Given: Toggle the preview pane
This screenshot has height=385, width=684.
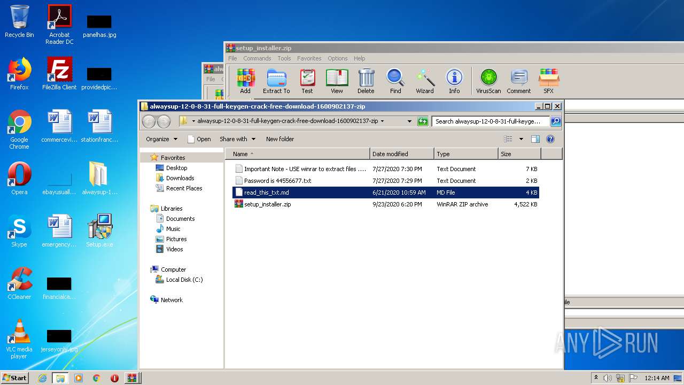Looking at the screenshot, I should pyautogui.click(x=535, y=139).
